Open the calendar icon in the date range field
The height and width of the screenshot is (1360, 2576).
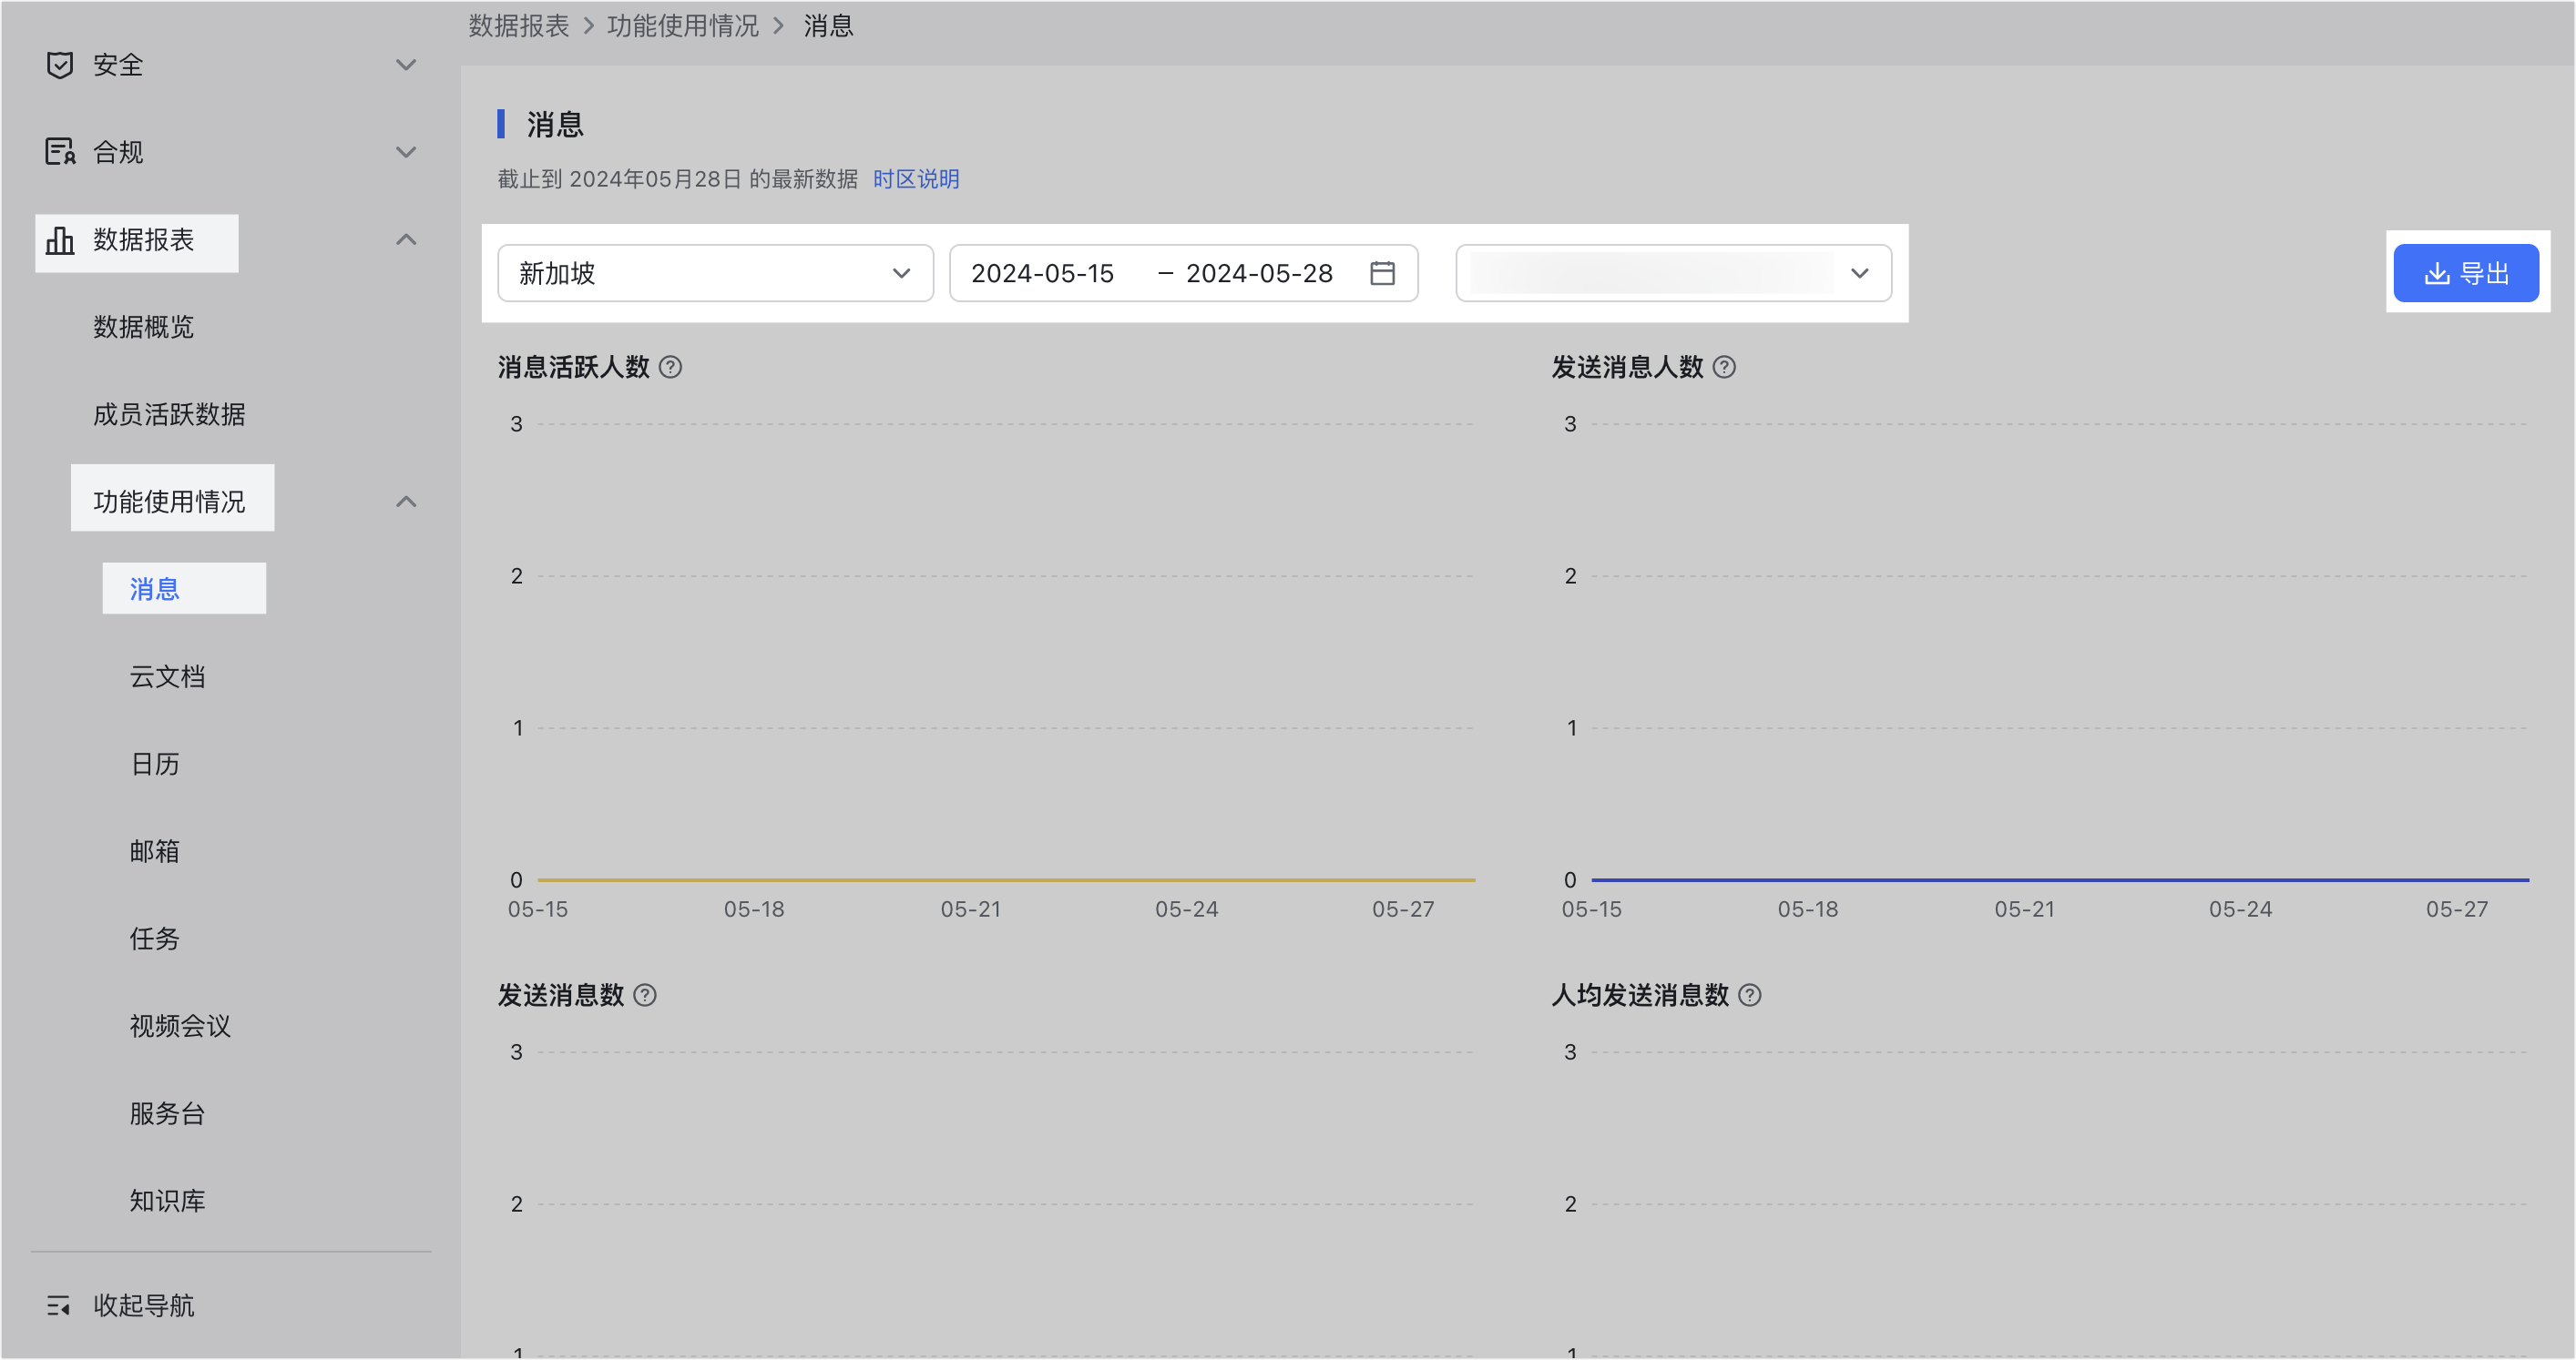coord(1382,273)
